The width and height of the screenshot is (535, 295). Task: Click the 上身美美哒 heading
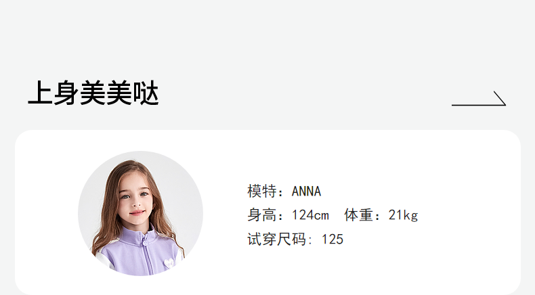(93, 93)
